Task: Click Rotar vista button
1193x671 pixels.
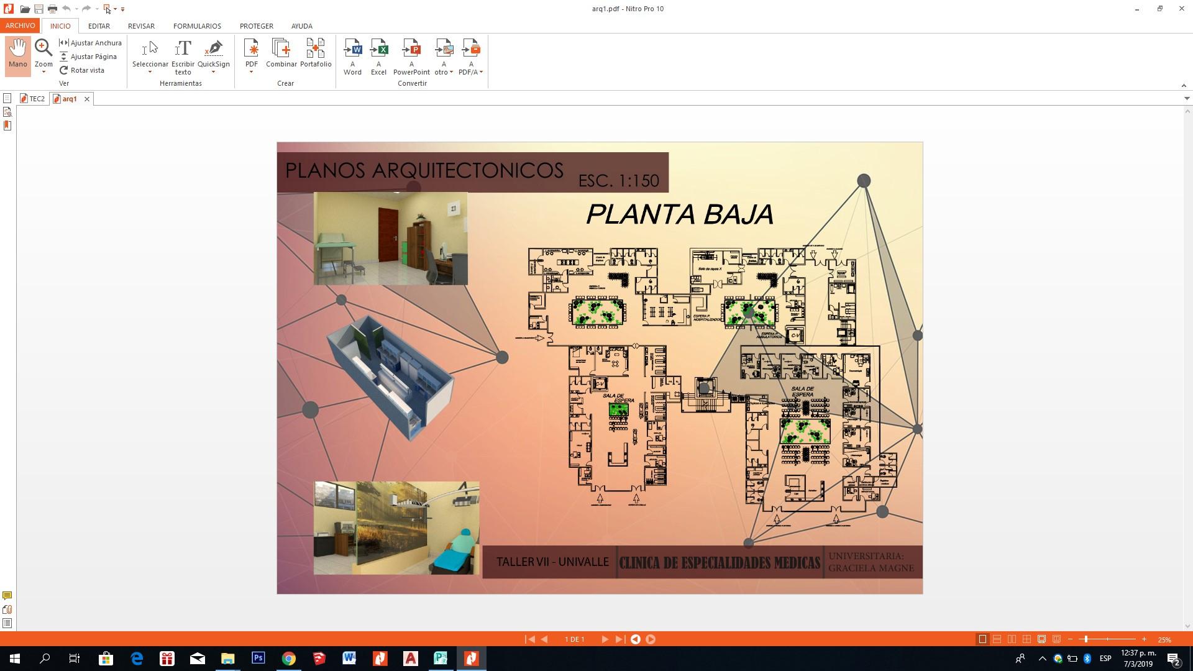Action: tap(83, 70)
